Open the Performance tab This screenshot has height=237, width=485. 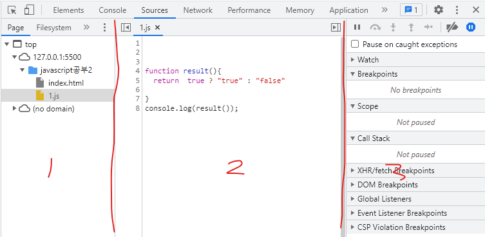(x=249, y=10)
